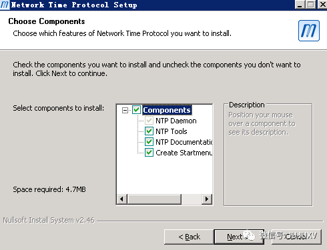
Task: Uncheck the NTP Documentation checkbox
Action: tap(149, 142)
